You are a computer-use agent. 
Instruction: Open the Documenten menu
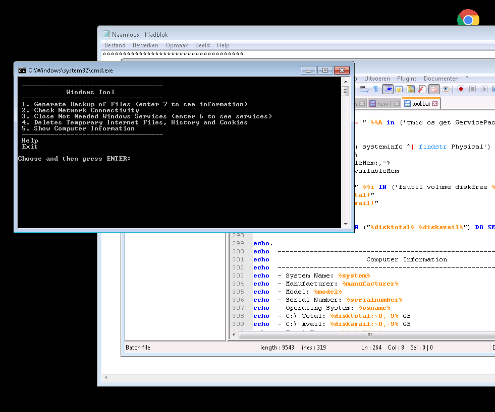[441, 79]
